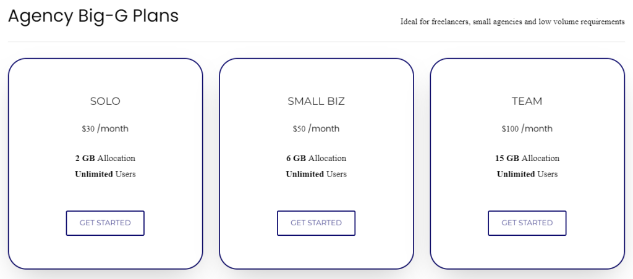Choose Get Started for the Team plan
The image size is (633, 279).
[x=527, y=223]
